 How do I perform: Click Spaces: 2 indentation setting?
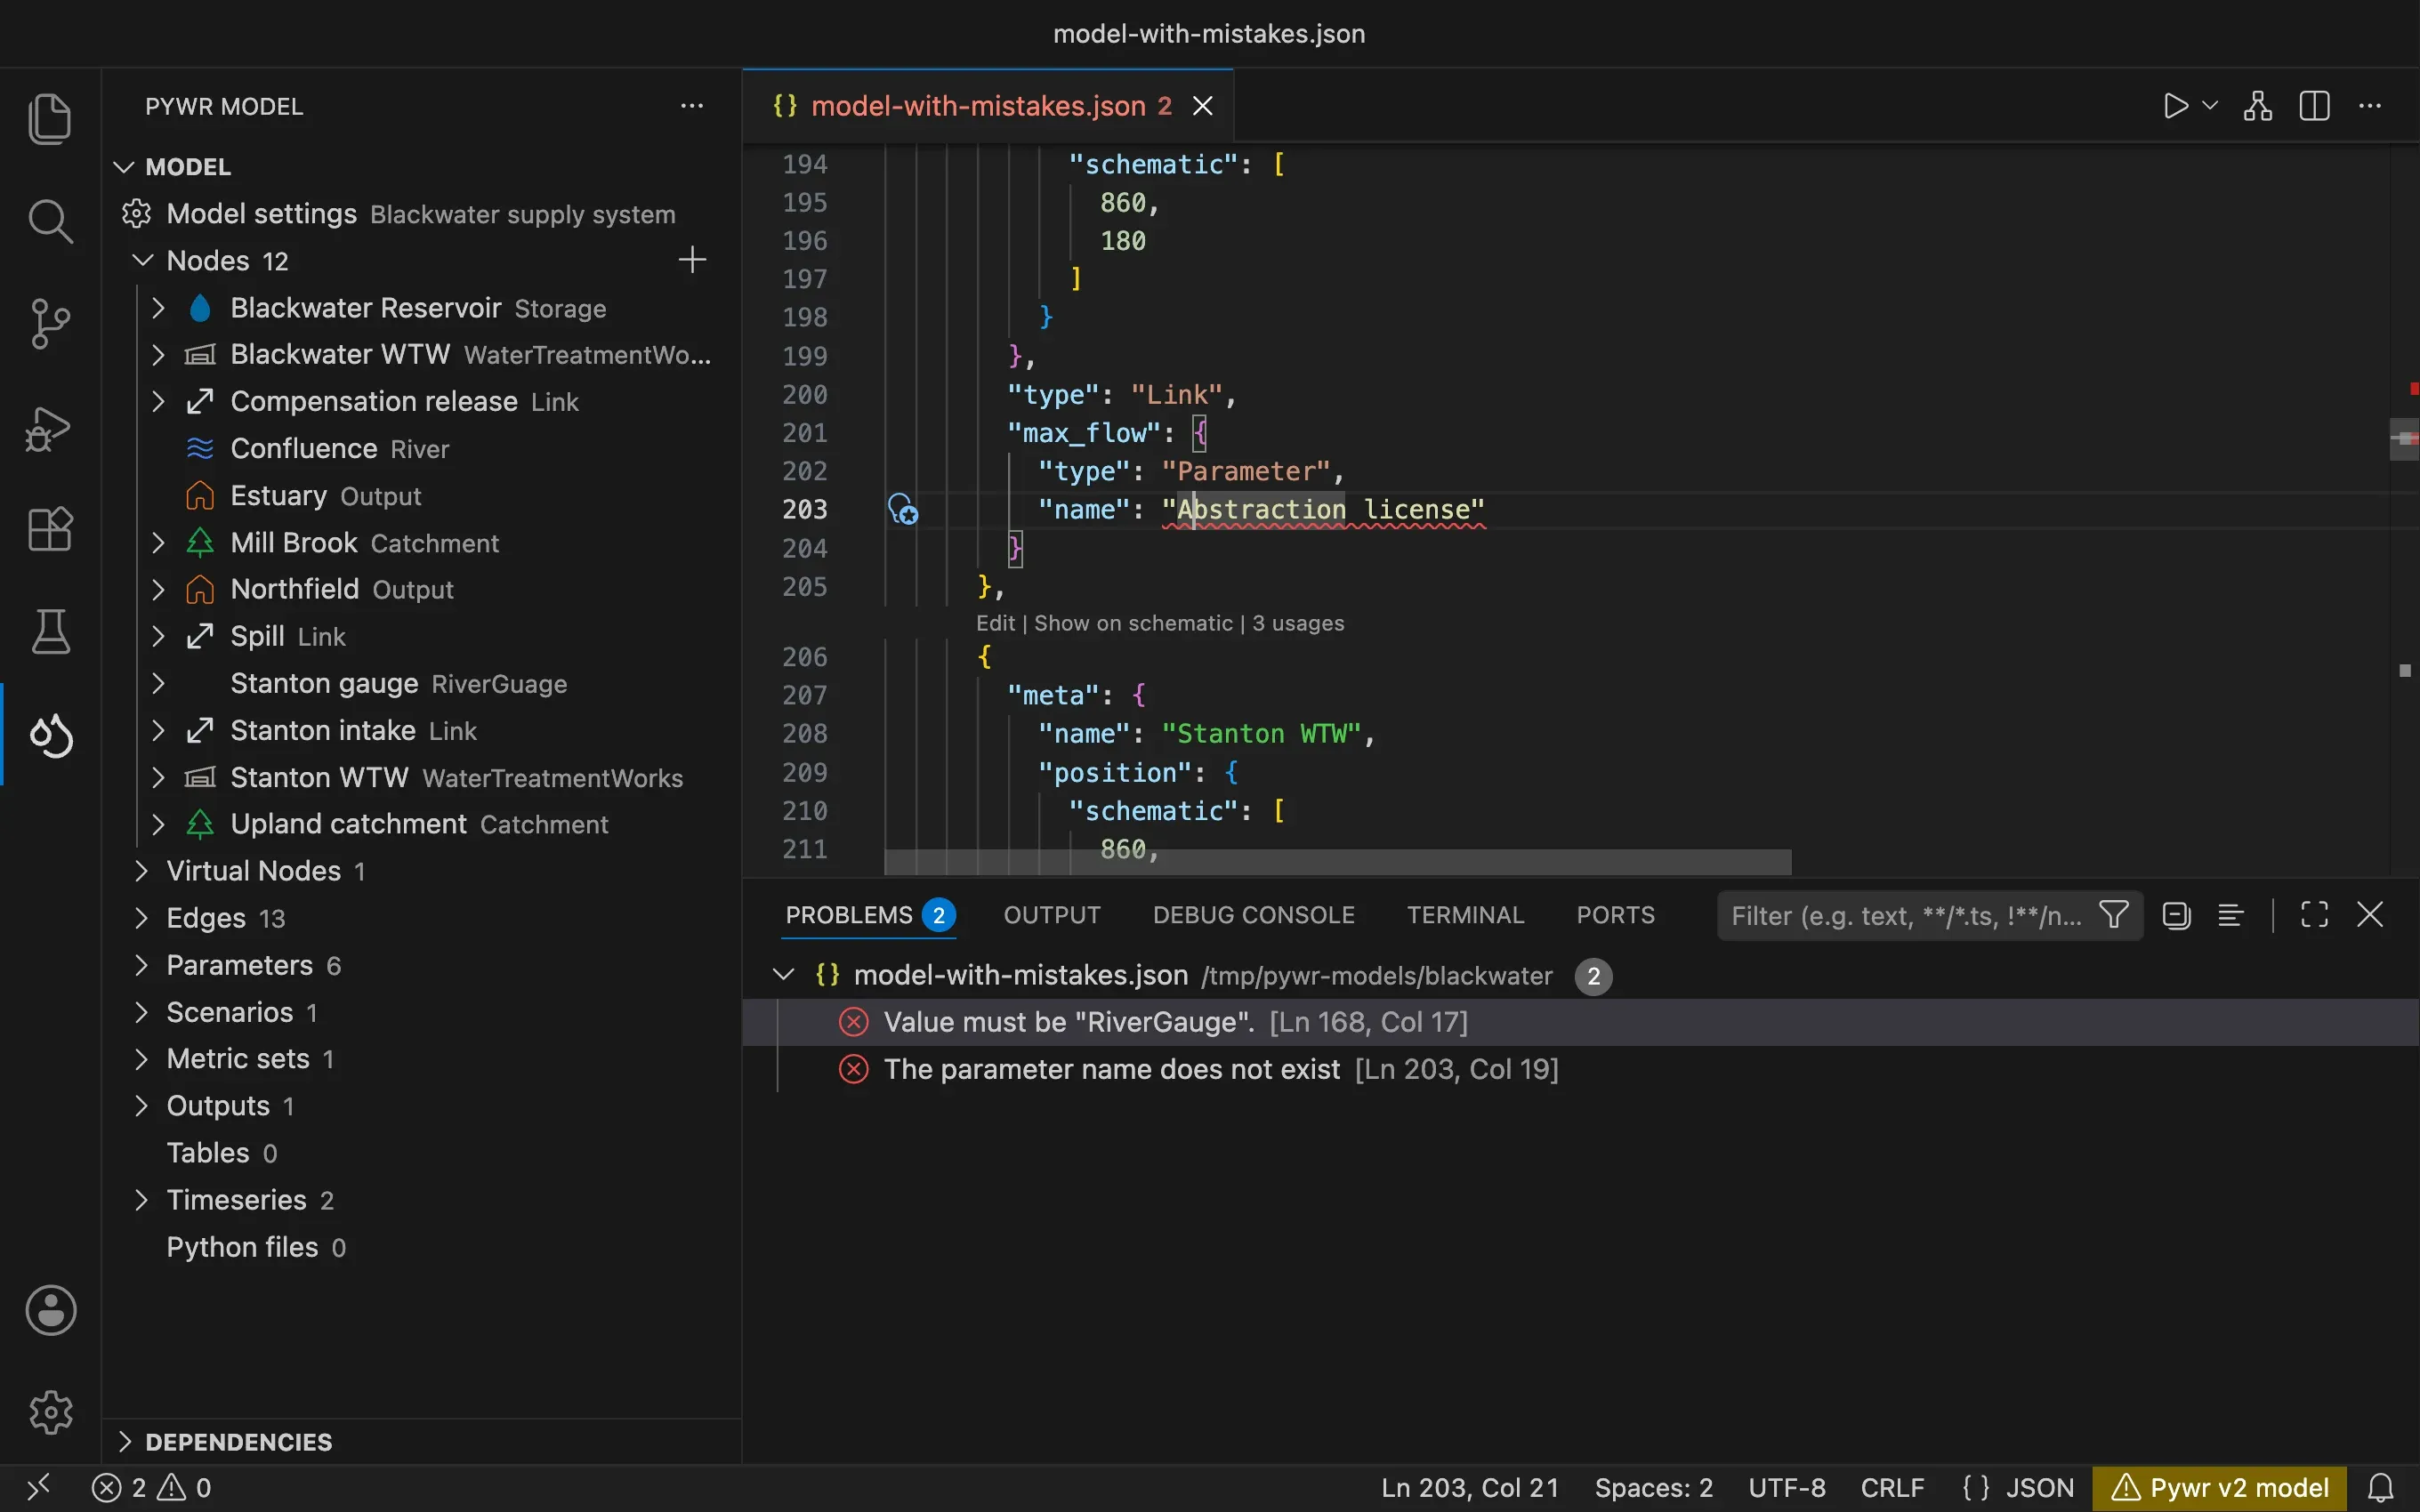1653,1488
